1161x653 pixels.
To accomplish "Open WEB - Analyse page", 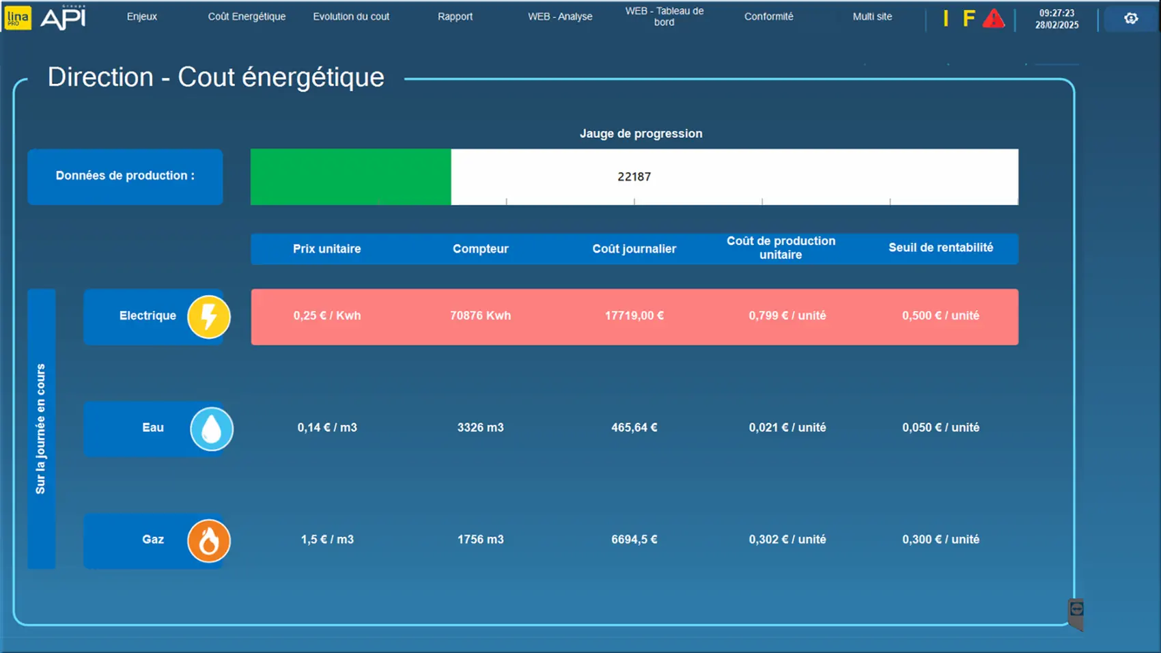I will 560,16.
